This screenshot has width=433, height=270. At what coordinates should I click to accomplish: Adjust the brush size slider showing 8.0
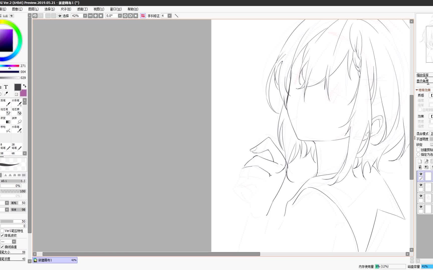pyautogui.click(x=13, y=181)
